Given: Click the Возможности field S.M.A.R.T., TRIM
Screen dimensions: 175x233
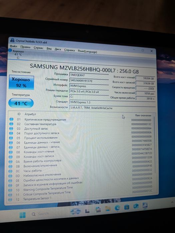Looking at the screenshot, I should 112,108.
